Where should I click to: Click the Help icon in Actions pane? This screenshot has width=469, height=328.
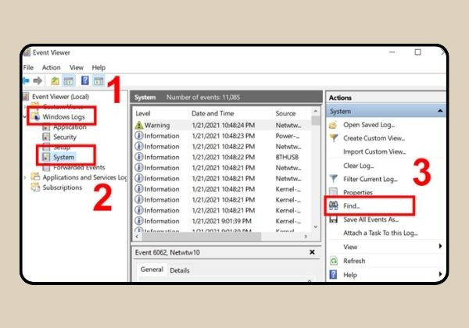pos(333,275)
